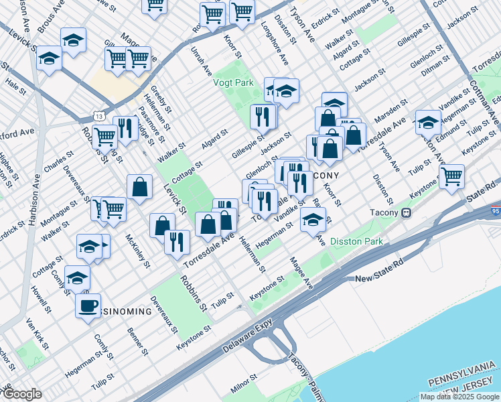
Task: Click the Benner St label
Action: [138, 342]
